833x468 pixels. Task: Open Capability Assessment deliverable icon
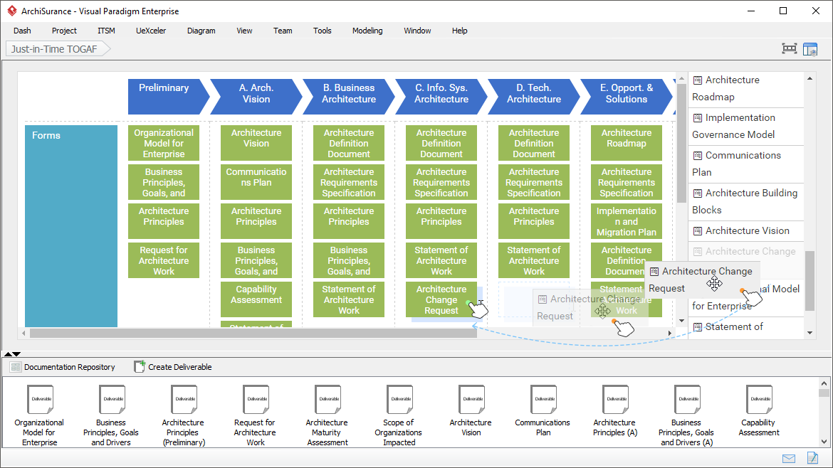point(759,399)
